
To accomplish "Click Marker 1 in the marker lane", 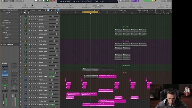I will click(134, 14).
